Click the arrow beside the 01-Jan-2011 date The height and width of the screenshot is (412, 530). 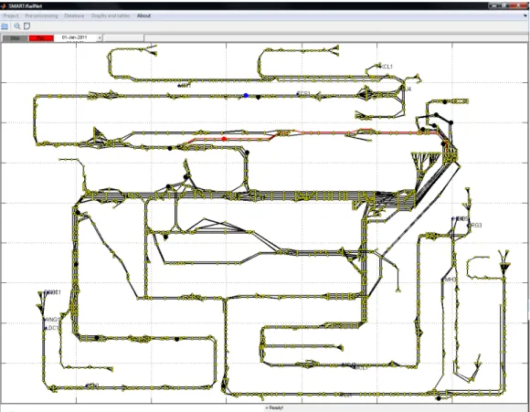coord(100,38)
